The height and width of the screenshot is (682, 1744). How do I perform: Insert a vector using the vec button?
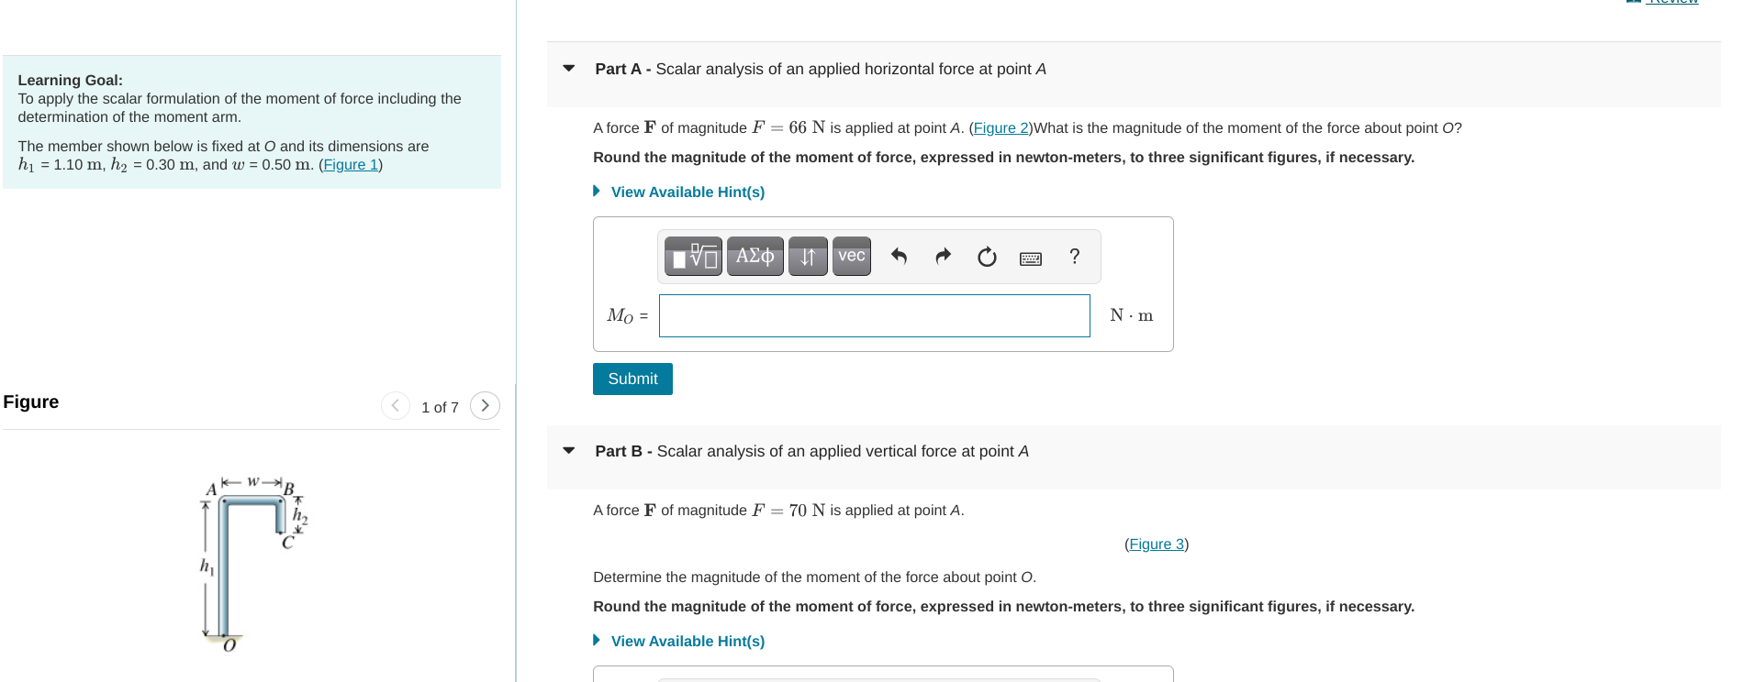(851, 257)
